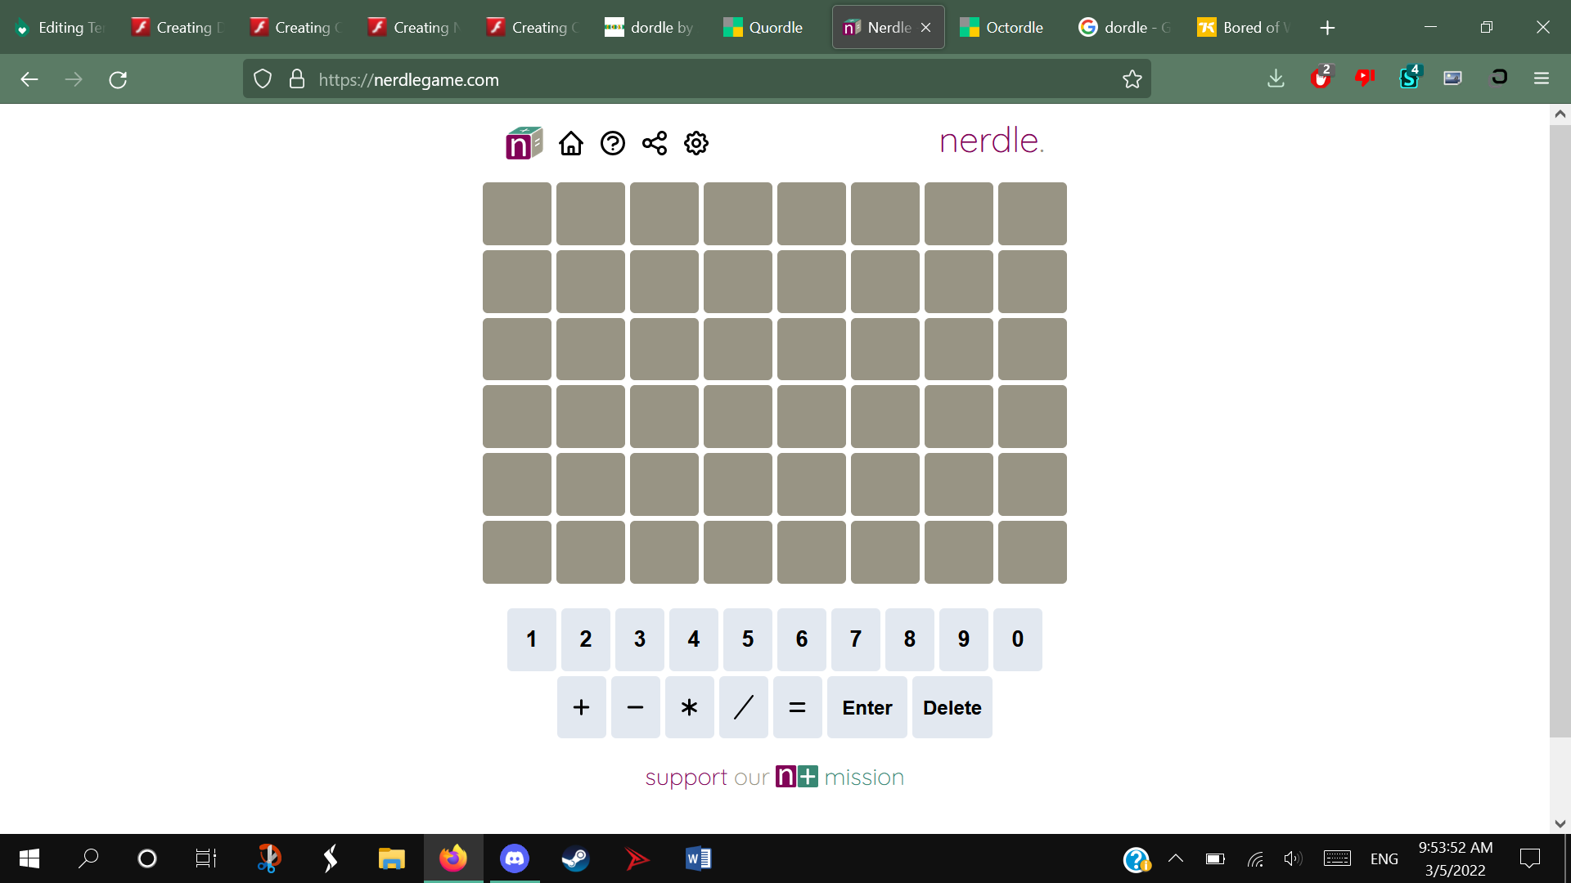Open Nerdle home via house icon

coord(570,143)
